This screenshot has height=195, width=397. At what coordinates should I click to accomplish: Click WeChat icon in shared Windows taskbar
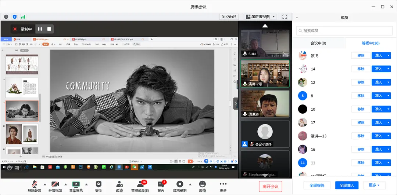pyautogui.click(x=135, y=167)
